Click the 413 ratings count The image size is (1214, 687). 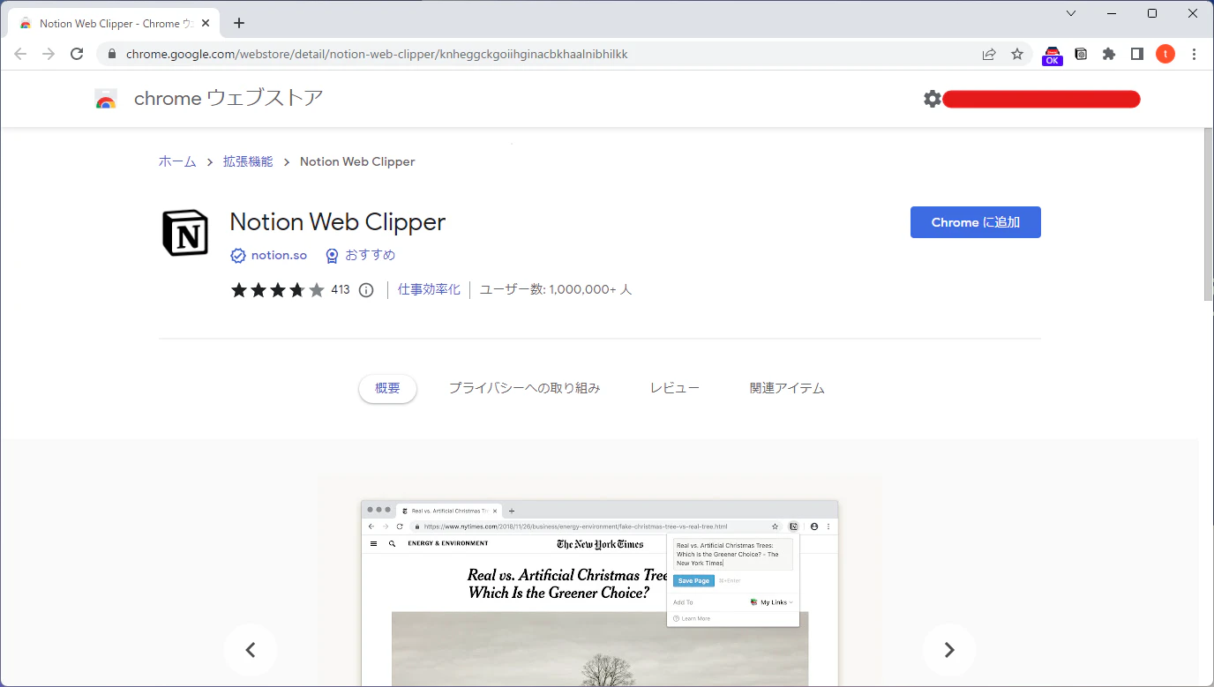click(341, 290)
